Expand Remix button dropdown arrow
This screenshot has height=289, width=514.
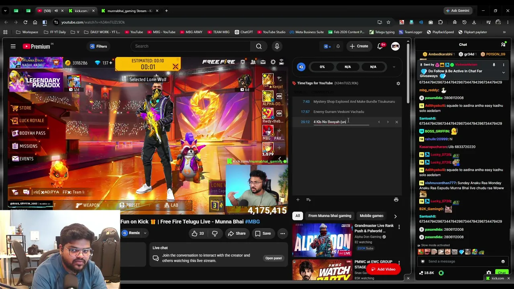pos(145,233)
